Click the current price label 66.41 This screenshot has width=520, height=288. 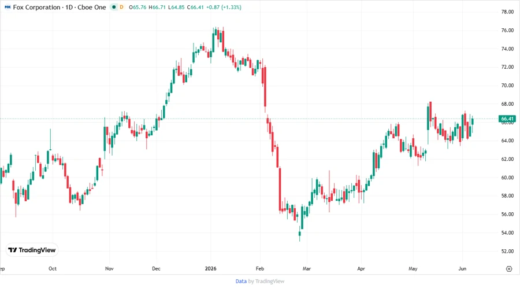[507, 119]
